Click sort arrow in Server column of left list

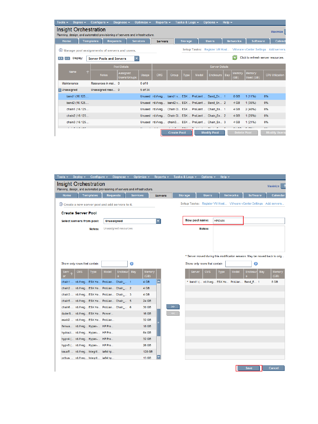pyautogui.click(x=71, y=274)
